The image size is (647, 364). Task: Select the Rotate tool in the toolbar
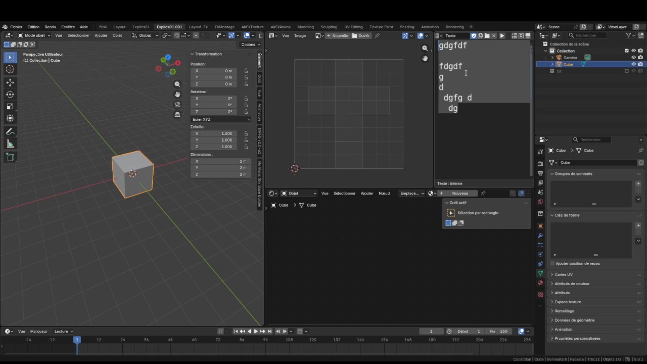pyautogui.click(x=10, y=95)
